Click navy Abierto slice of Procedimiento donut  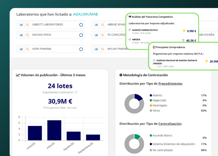pyautogui.click(x=138, y=97)
